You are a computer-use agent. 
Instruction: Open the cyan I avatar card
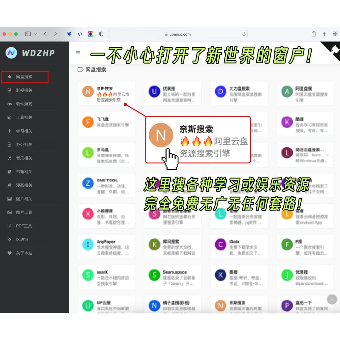point(106,246)
